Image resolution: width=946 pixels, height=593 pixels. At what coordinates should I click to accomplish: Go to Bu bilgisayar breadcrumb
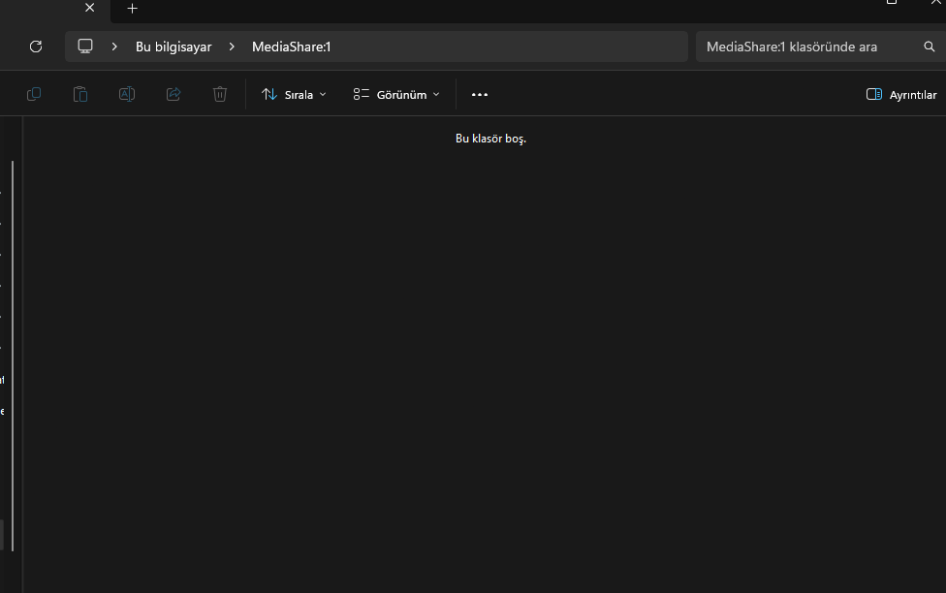click(x=173, y=47)
